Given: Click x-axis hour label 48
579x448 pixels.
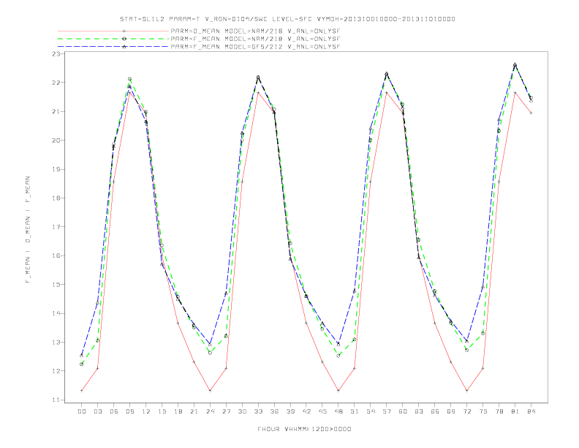Looking at the screenshot, I should click(x=338, y=411).
